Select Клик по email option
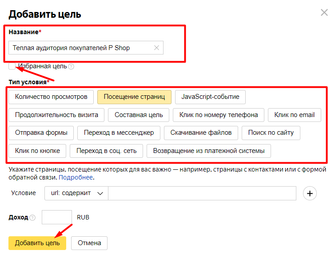Image resolution: width=335 pixels, height=254 pixels. [x=295, y=115]
